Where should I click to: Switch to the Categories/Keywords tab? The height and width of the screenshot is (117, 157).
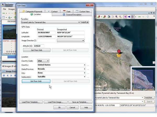coord(32,11)
